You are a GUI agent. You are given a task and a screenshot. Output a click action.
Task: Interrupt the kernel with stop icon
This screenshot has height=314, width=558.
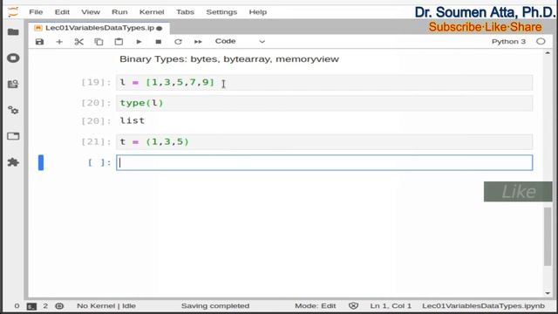(159, 42)
